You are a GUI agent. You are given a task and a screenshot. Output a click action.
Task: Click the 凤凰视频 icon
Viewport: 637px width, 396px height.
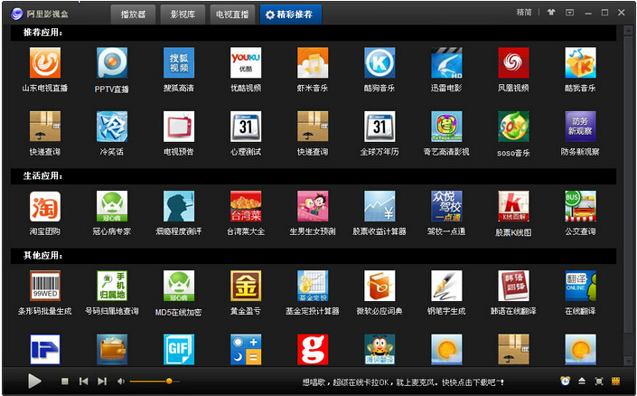513,63
